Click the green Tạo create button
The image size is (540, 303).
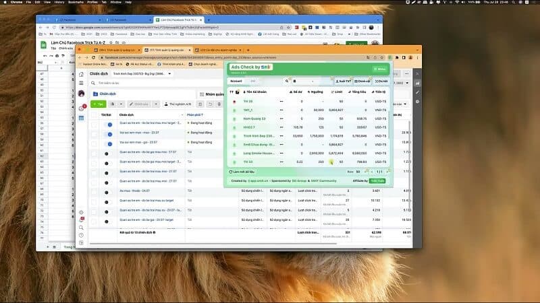[x=98, y=104]
